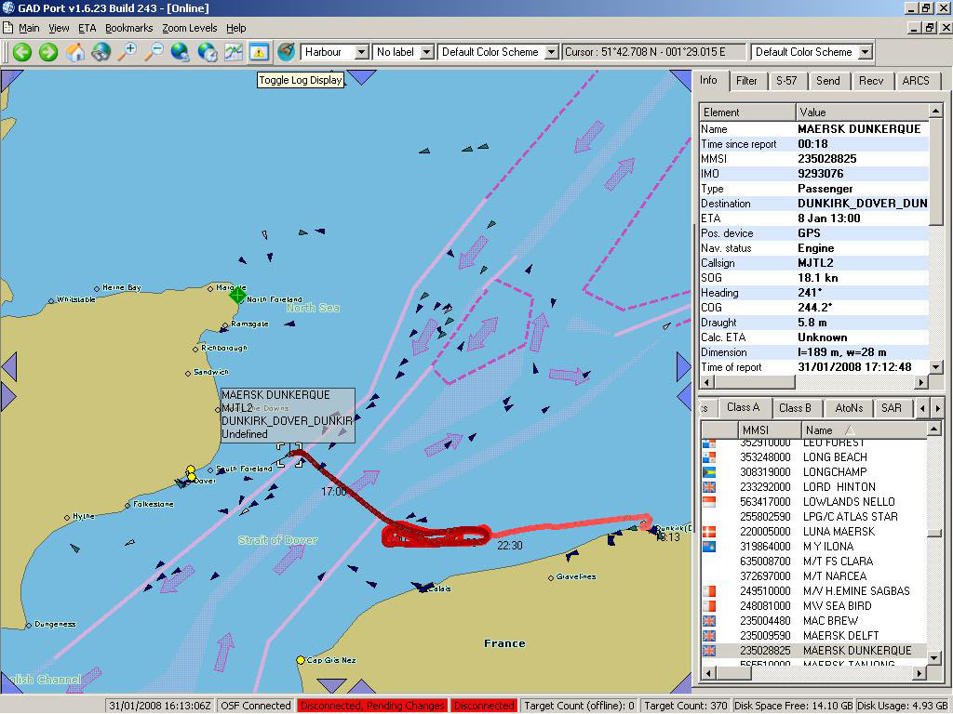The height and width of the screenshot is (714, 953).
Task: Open the View menu
Action: (59, 28)
